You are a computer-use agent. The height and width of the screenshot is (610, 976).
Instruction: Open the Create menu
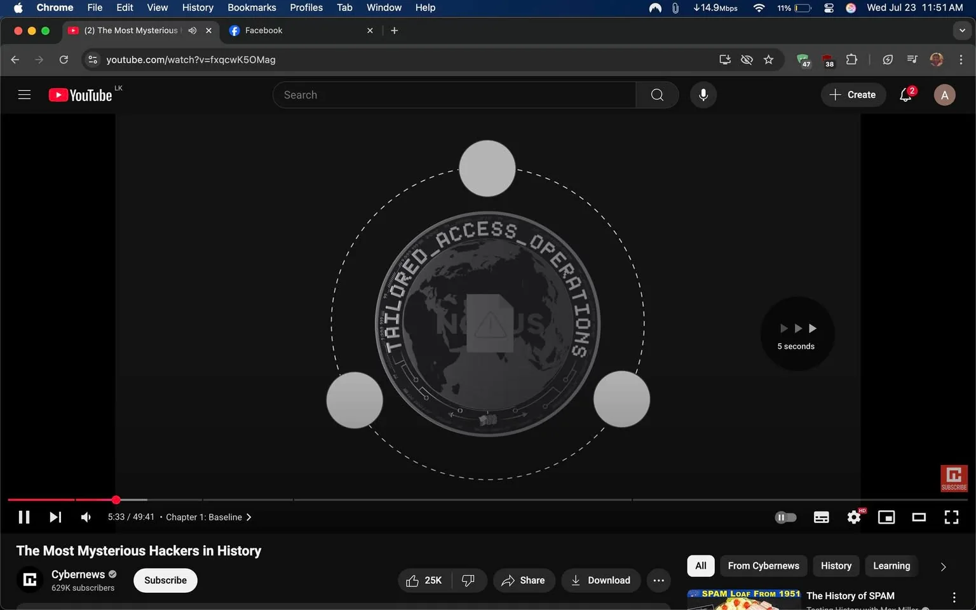click(853, 95)
